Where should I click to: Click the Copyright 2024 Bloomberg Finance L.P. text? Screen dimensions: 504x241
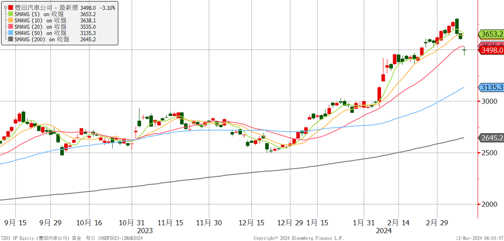coord(299,238)
